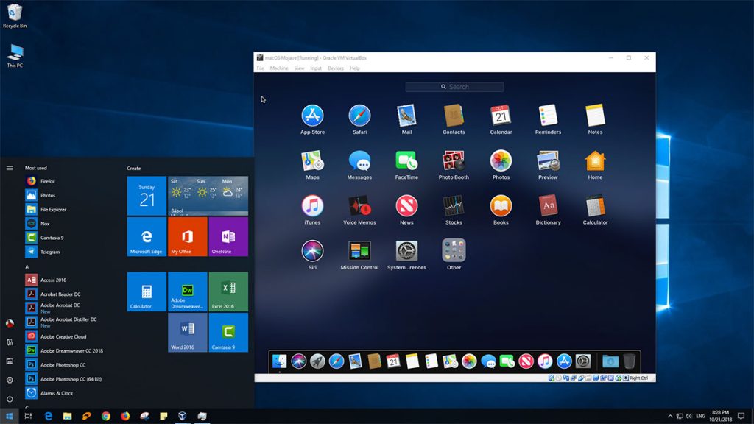Image resolution: width=754 pixels, height=424 pixels.
Task: Open the Other folder in Launchpad
Action: (x=454, y=250)
